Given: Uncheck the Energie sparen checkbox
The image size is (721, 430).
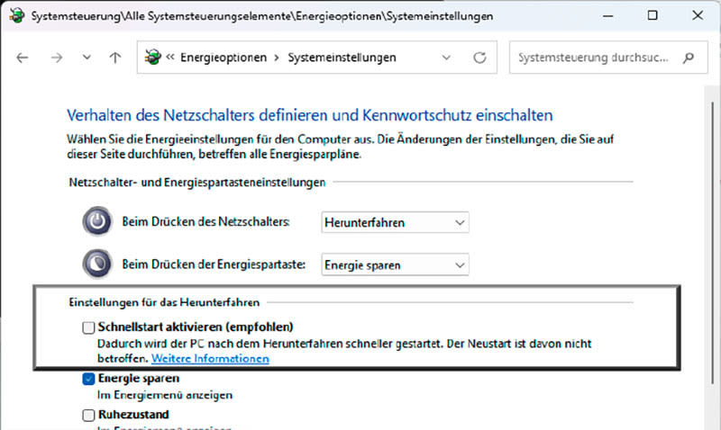Looking at the screenshot, I should [x=87, y=380].
